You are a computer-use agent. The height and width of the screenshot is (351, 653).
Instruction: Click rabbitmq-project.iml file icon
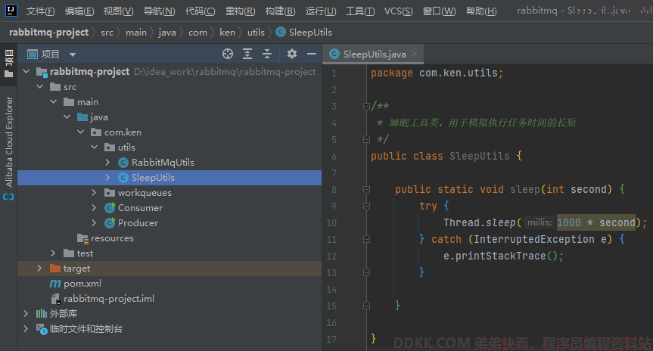[55, 299]
